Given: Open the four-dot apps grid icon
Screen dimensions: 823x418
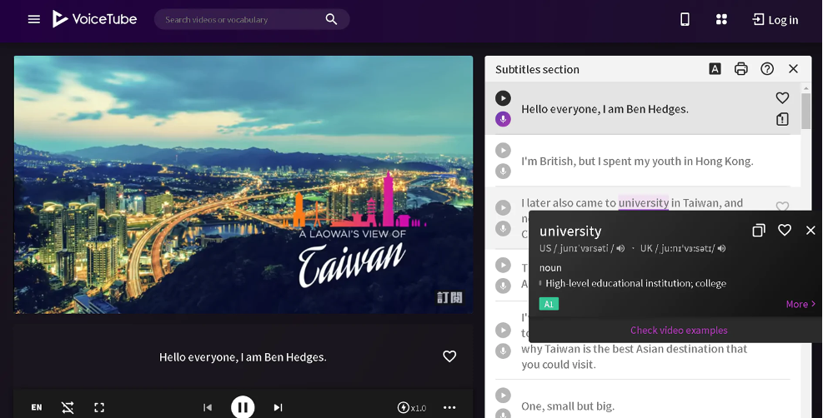Looking at the screenshot, I should [722, 19].
